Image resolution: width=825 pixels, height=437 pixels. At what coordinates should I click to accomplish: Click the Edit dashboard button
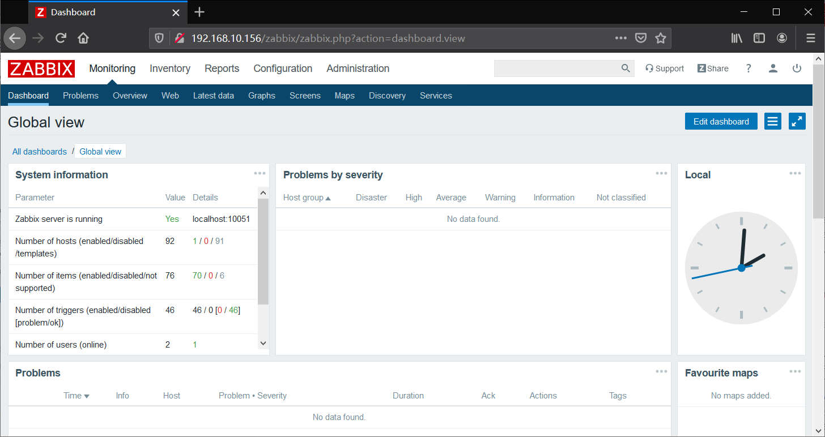pyautogui.click(x=721, y=121)
